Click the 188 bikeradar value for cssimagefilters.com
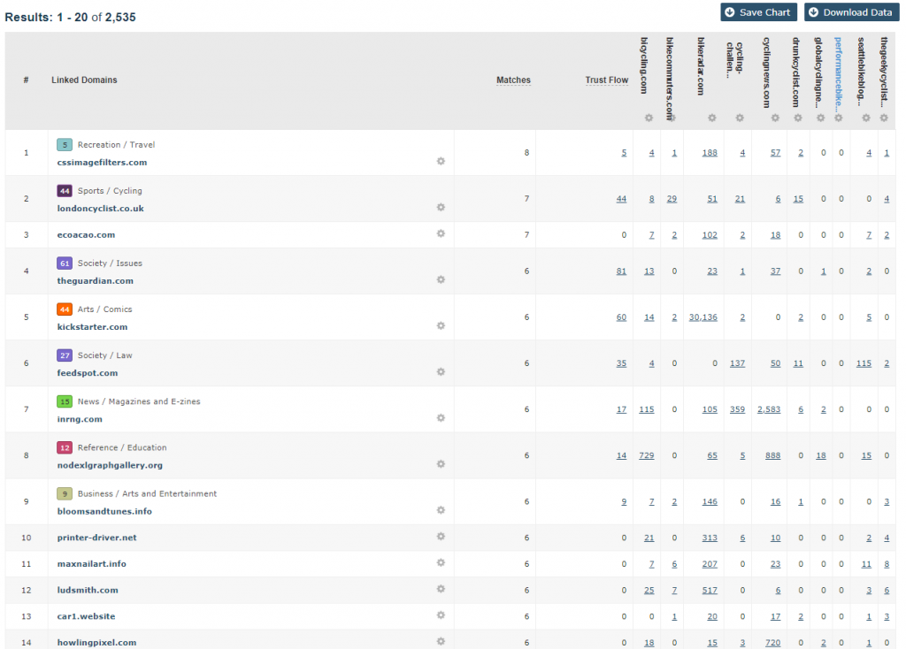906x649 pixels. (710, 153)
